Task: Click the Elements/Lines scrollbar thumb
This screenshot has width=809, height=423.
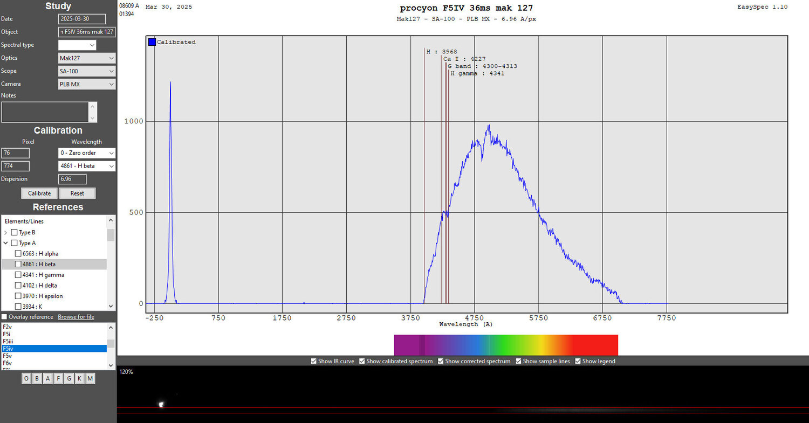Action: [x=111, y=235]
